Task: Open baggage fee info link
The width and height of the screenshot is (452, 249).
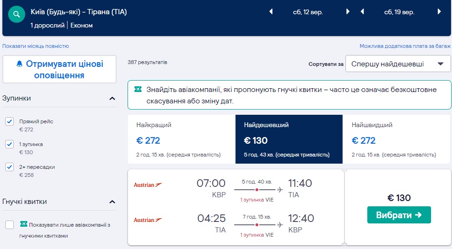Action: point(404,46)
